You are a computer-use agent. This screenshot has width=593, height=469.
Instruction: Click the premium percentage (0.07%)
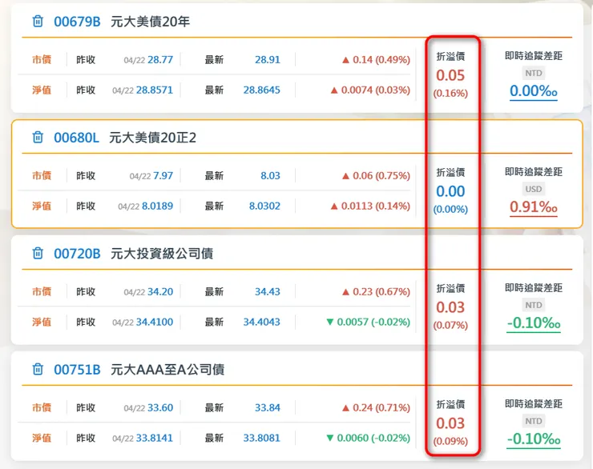click(450, 325)
